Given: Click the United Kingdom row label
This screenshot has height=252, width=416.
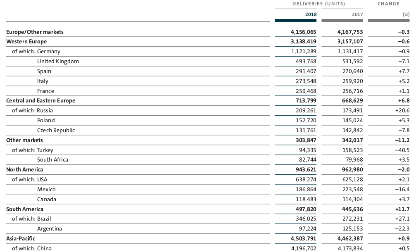Looking at the screenshot, I should (x=58, y=62).
